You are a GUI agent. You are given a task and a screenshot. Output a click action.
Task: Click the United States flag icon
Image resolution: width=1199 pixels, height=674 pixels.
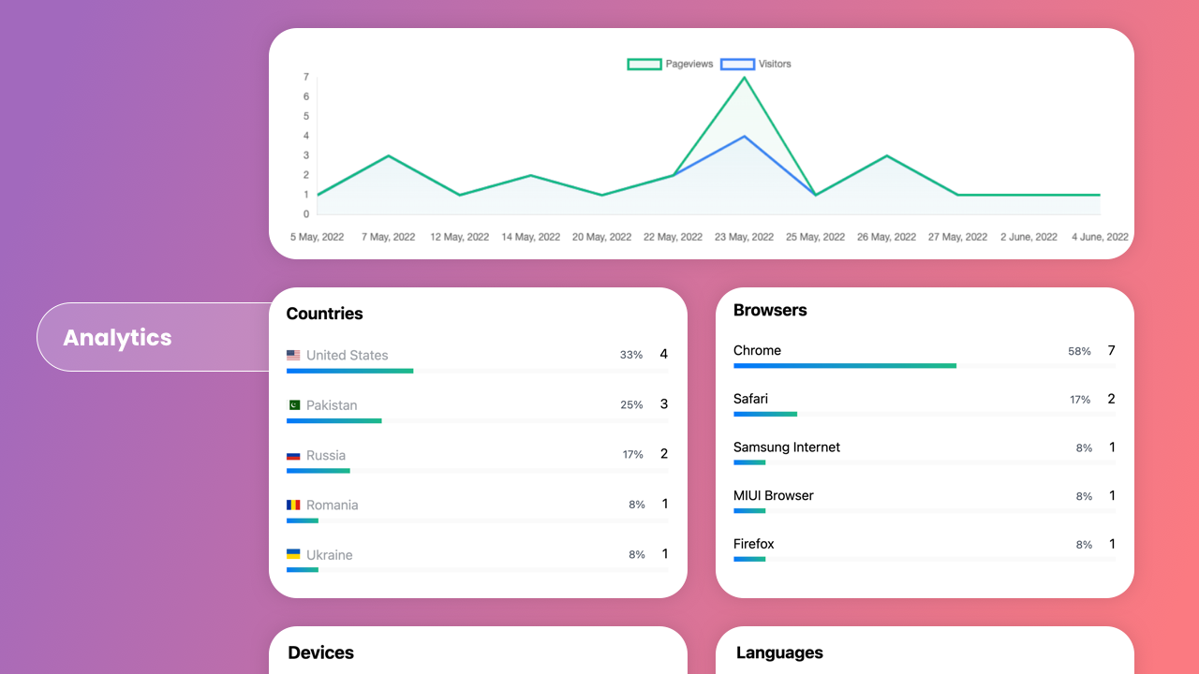pyautogui.click(x=293, y=356)
